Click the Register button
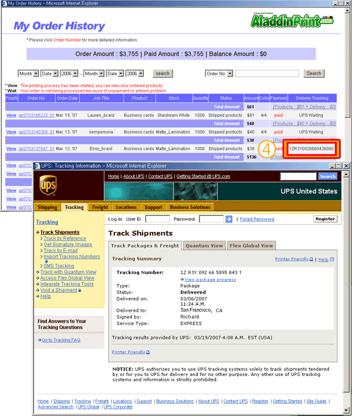The height and width of the screenshot is (416, 352). (325, 219)
